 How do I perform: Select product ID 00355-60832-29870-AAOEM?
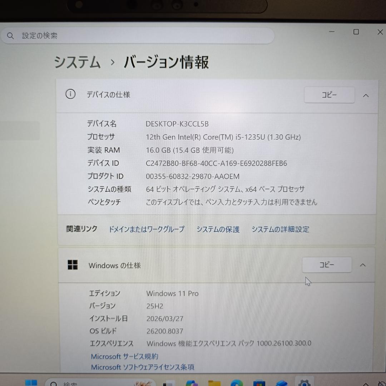click(193, 176)
